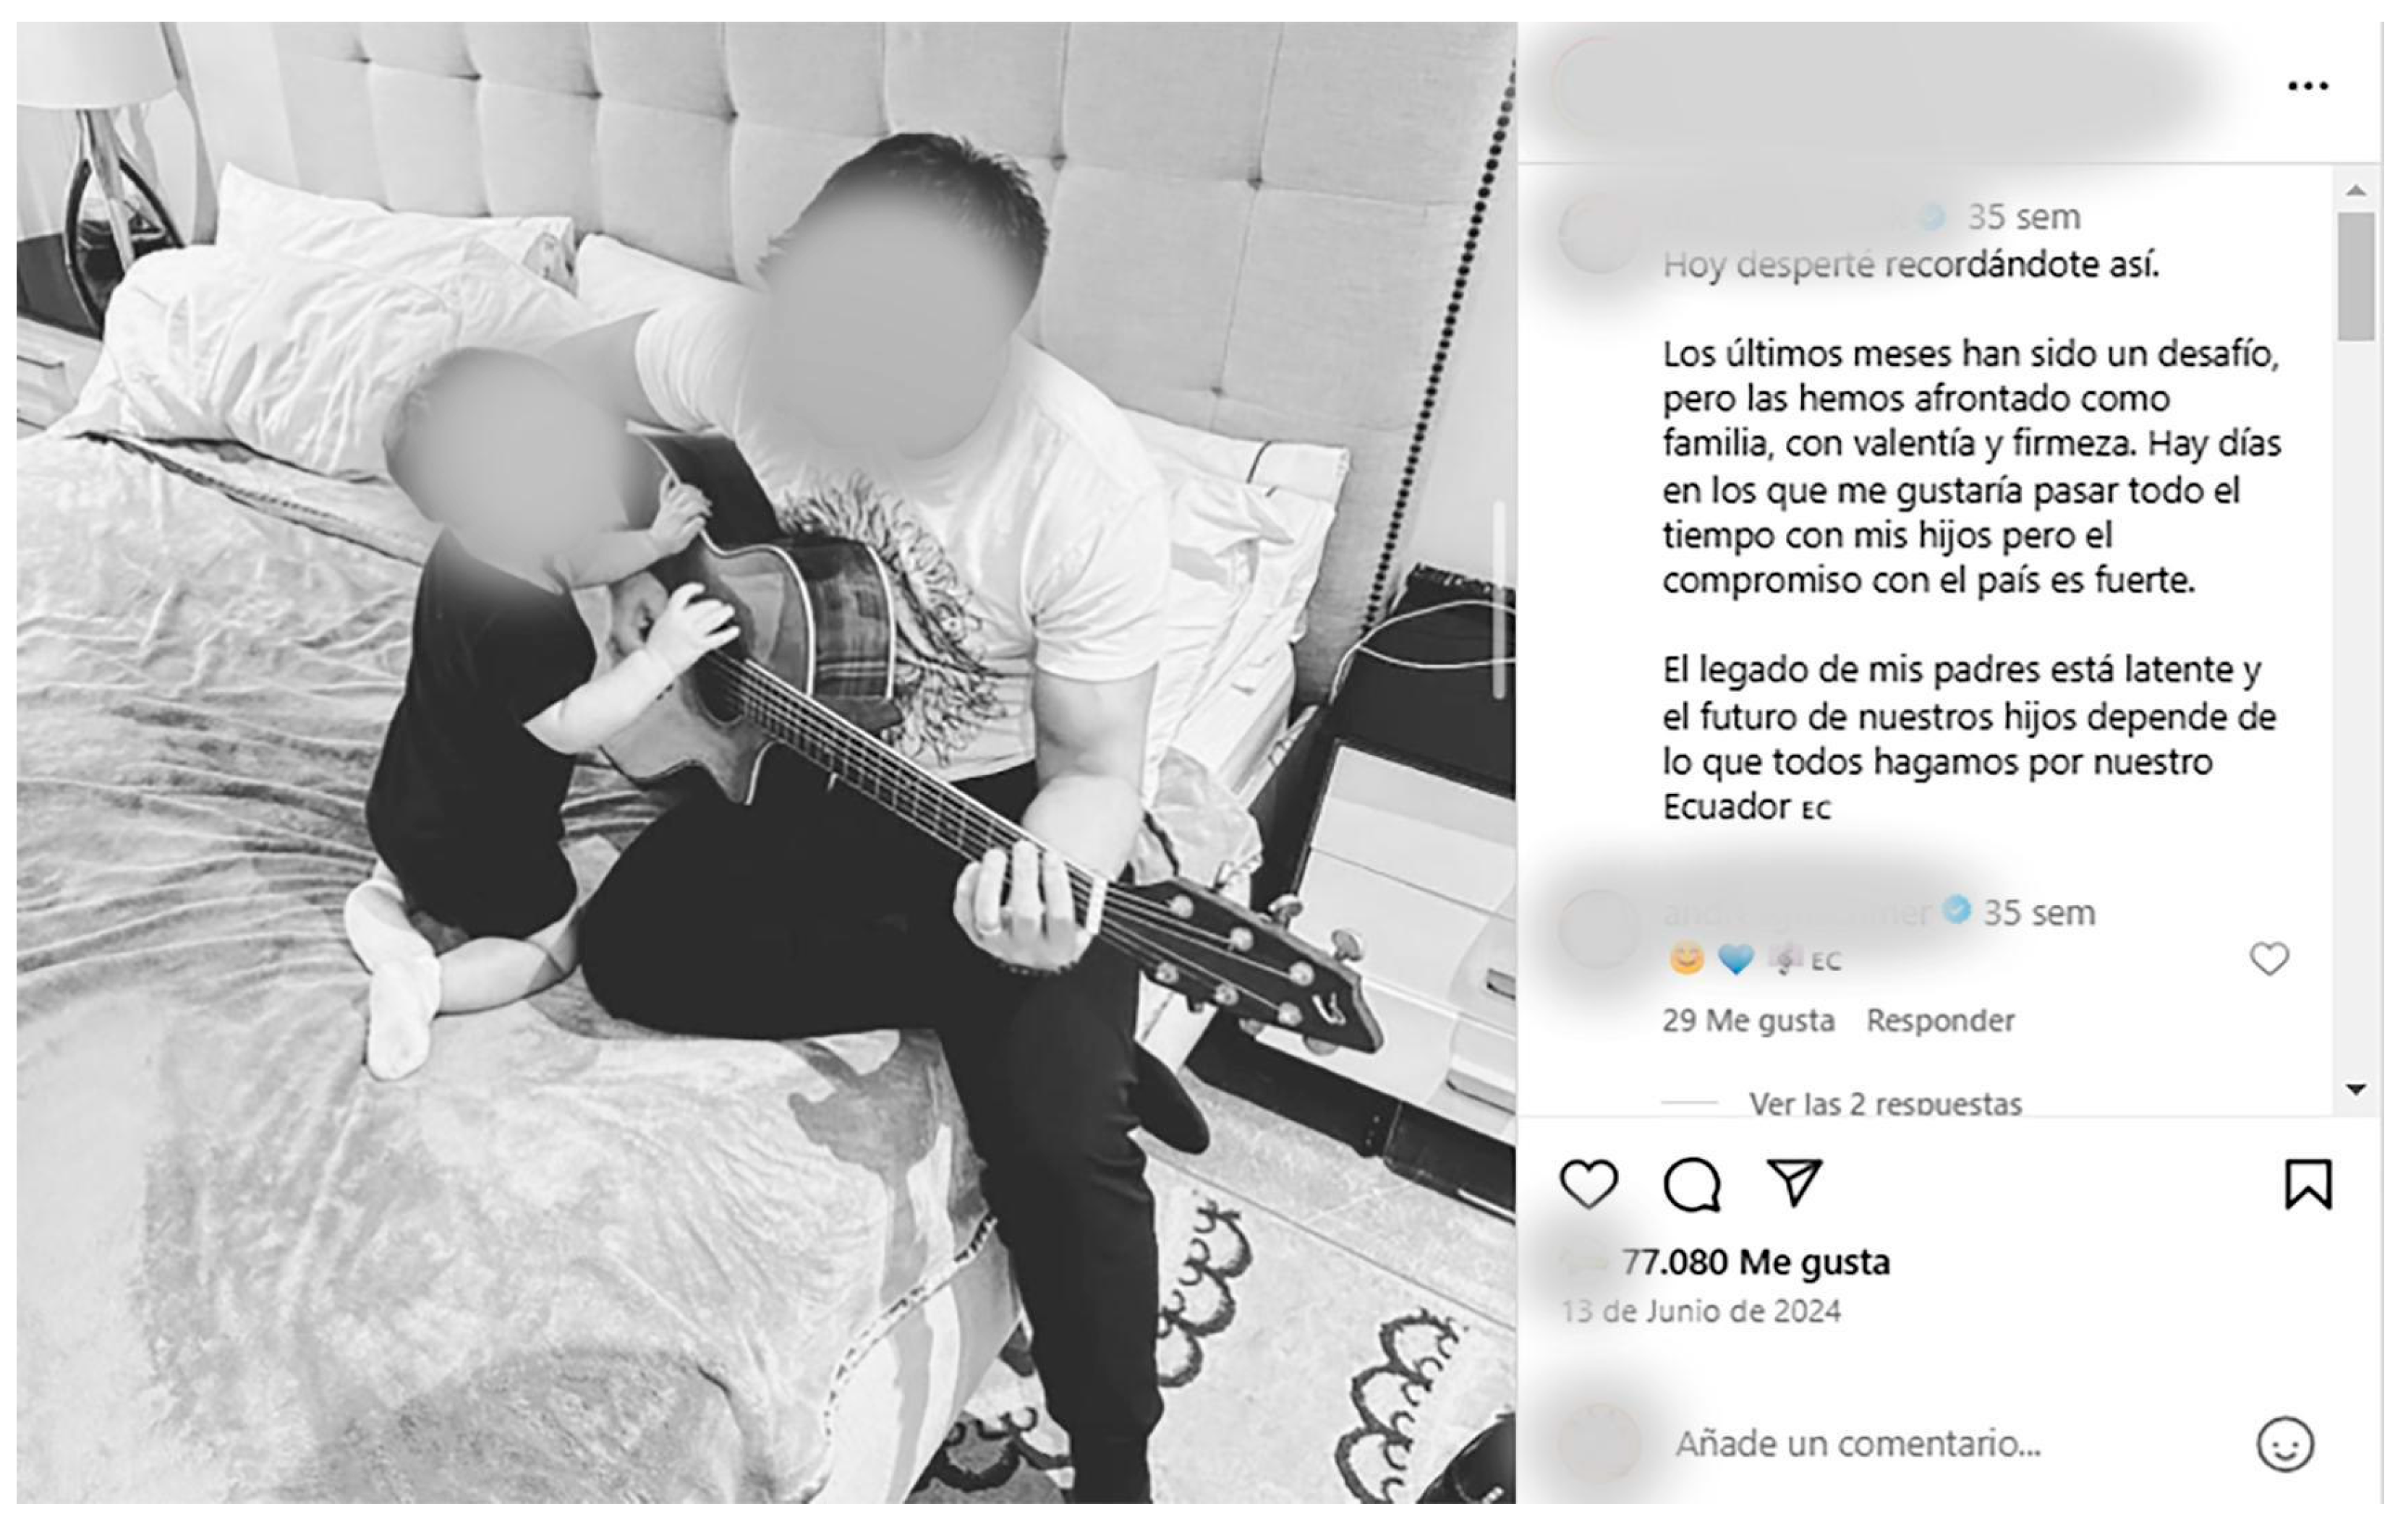Open comment bubble icon below post
The width and height of the screenshot is (2403, 1540).
pyautogui.click(x=1692, y=1184)
